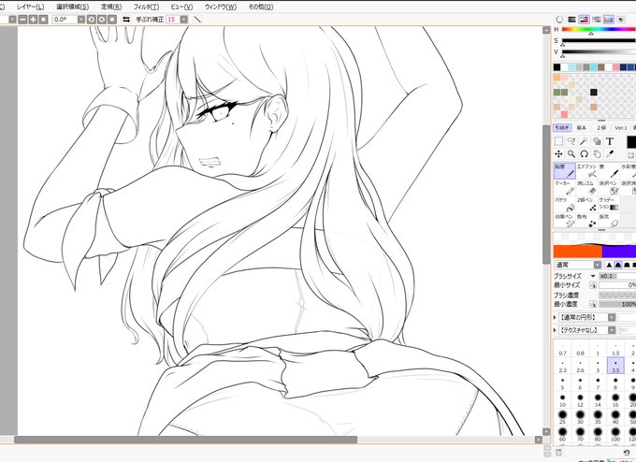This screenshot has width=636, height=462.
Task: Select the hand pan tool
Action: point(597,153)
